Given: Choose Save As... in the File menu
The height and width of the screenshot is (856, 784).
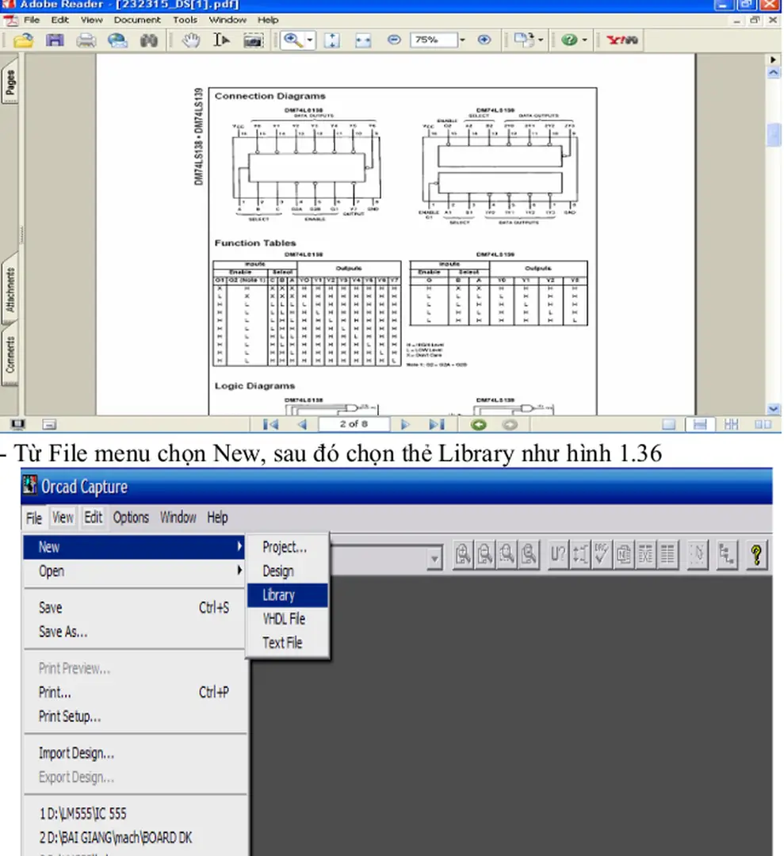Looking at the screenshot, I should coord(63,632).
